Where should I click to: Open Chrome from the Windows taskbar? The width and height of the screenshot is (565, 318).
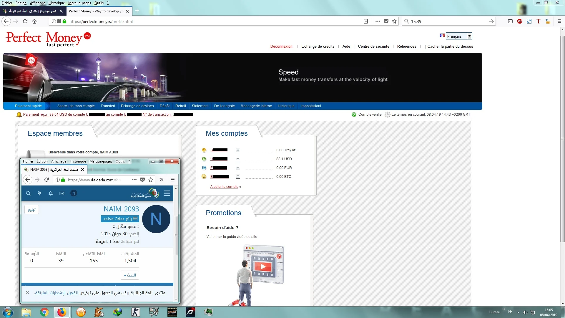pos(44,312)
